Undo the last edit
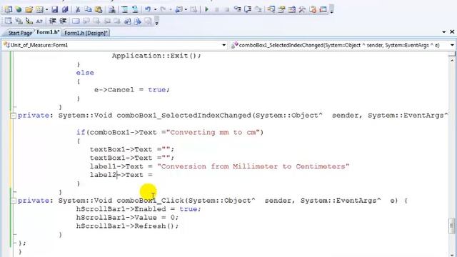Image resolution: width=457 pixels, height=257 pixels. click(148, 9)
